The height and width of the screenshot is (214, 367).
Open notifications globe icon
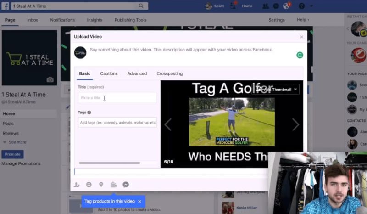pyautogui.click(x=286, y=6)
